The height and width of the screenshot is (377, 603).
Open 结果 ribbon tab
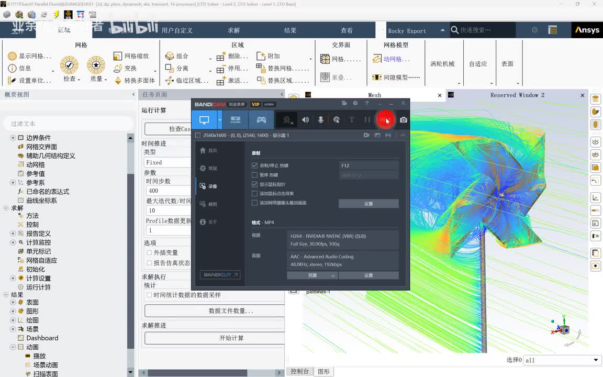click(x=290, y=30)
